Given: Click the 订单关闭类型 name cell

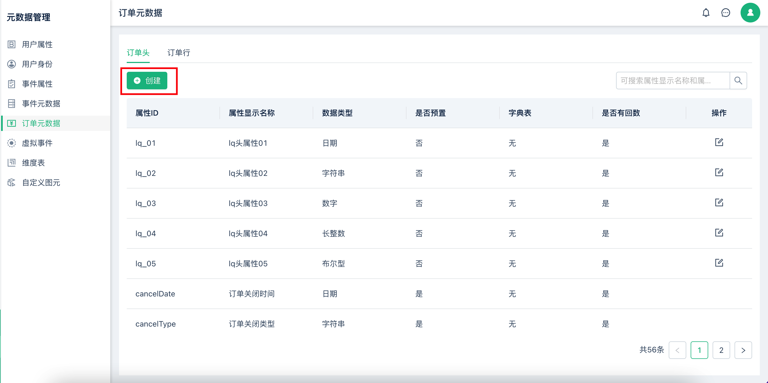Looking at the screenshot, I should point(252,324).
